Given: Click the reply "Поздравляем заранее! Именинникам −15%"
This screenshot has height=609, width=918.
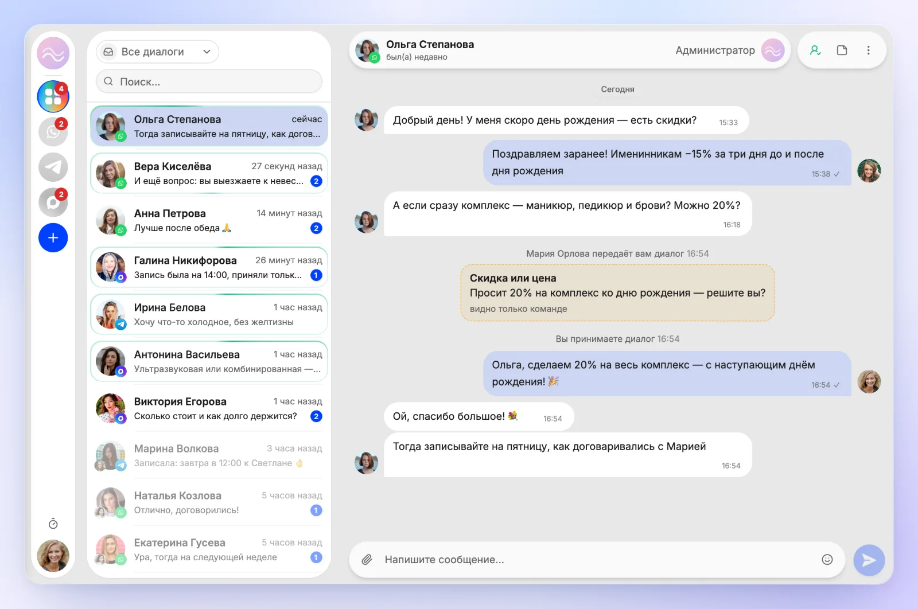Looking at the screenshot, I should (x=667, y=162).
